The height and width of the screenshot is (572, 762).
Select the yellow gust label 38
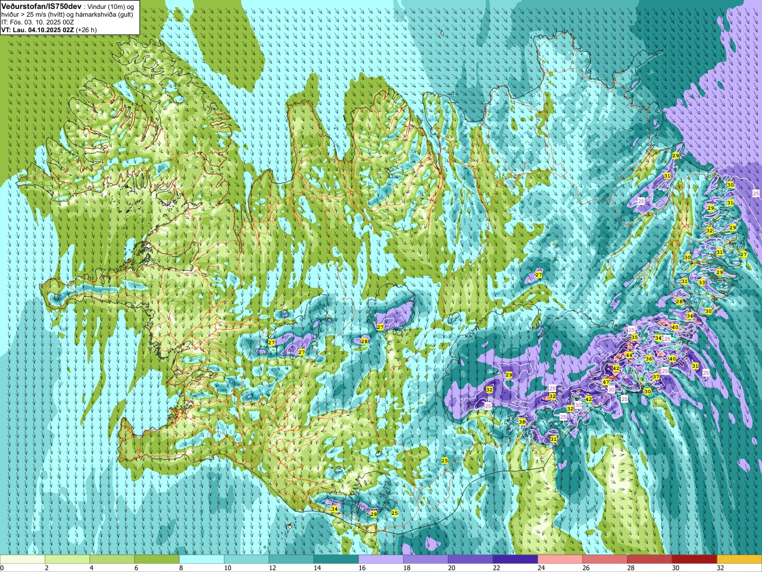coord(522,422)
